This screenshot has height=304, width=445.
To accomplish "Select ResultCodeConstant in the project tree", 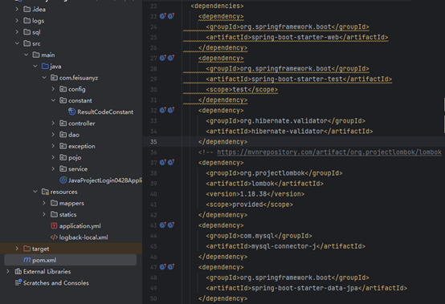I will 105,112.
